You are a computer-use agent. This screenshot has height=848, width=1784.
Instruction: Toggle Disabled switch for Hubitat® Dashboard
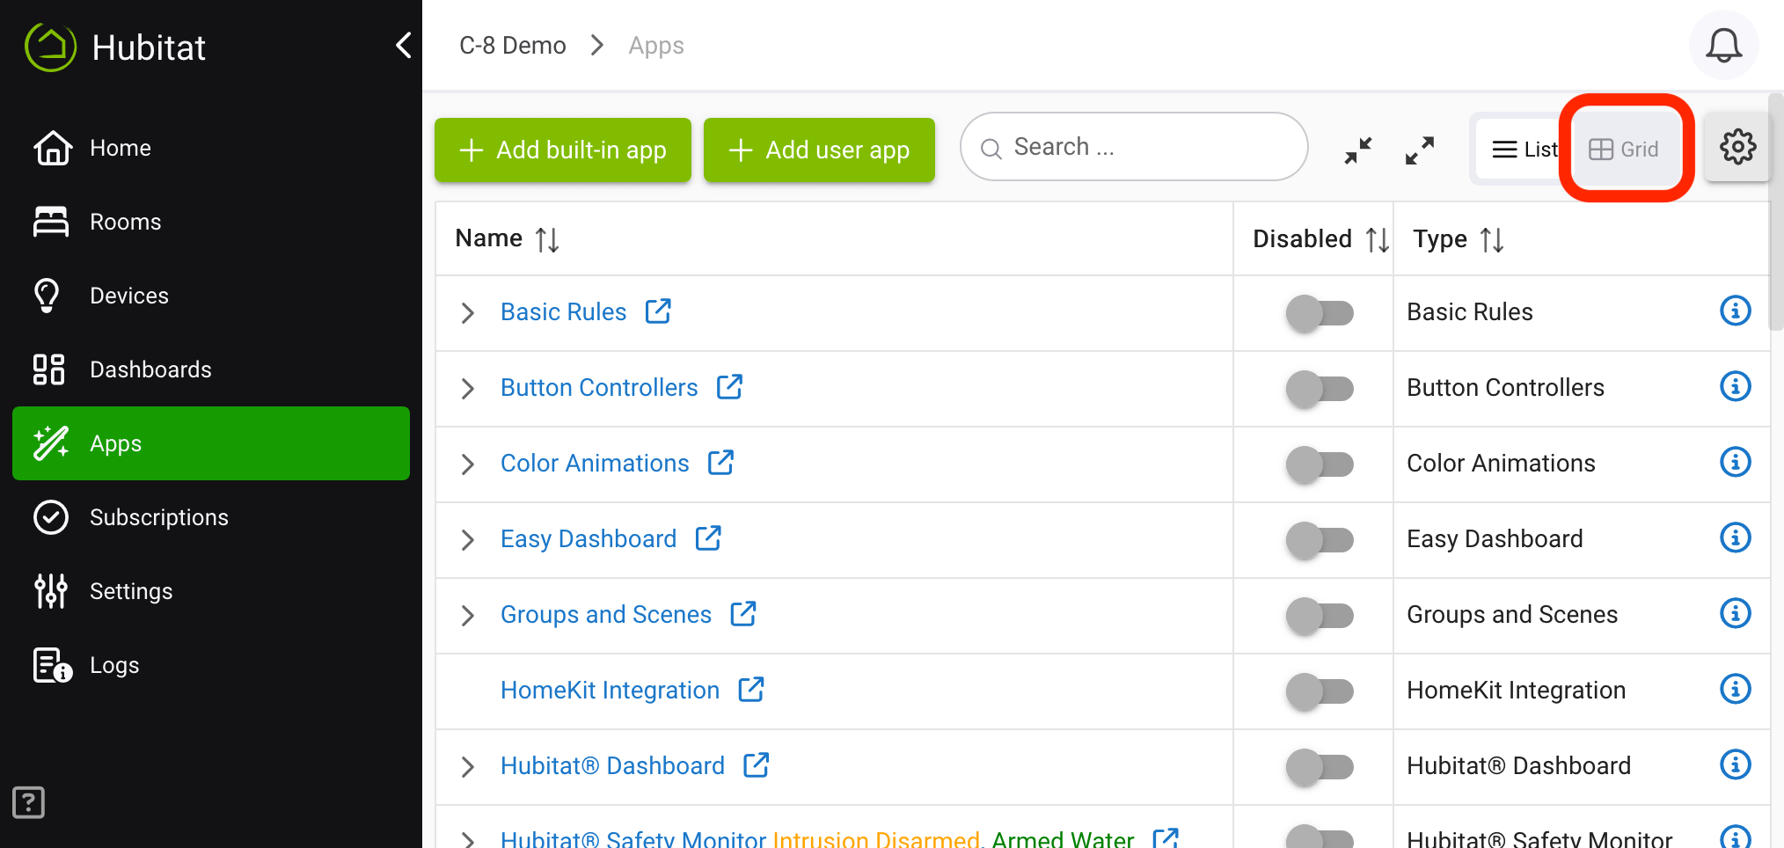click(1320, 767)
